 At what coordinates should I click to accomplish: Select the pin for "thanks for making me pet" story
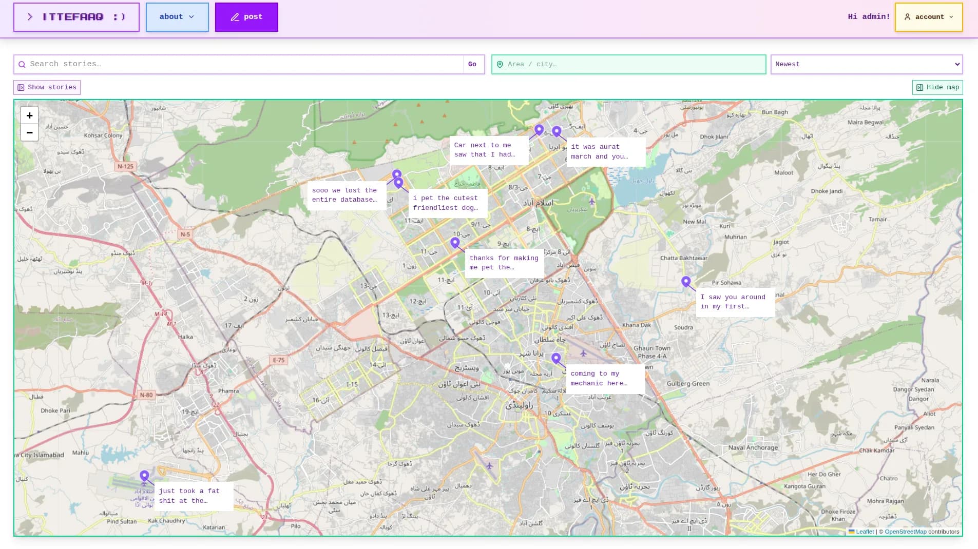coord(455,243)
